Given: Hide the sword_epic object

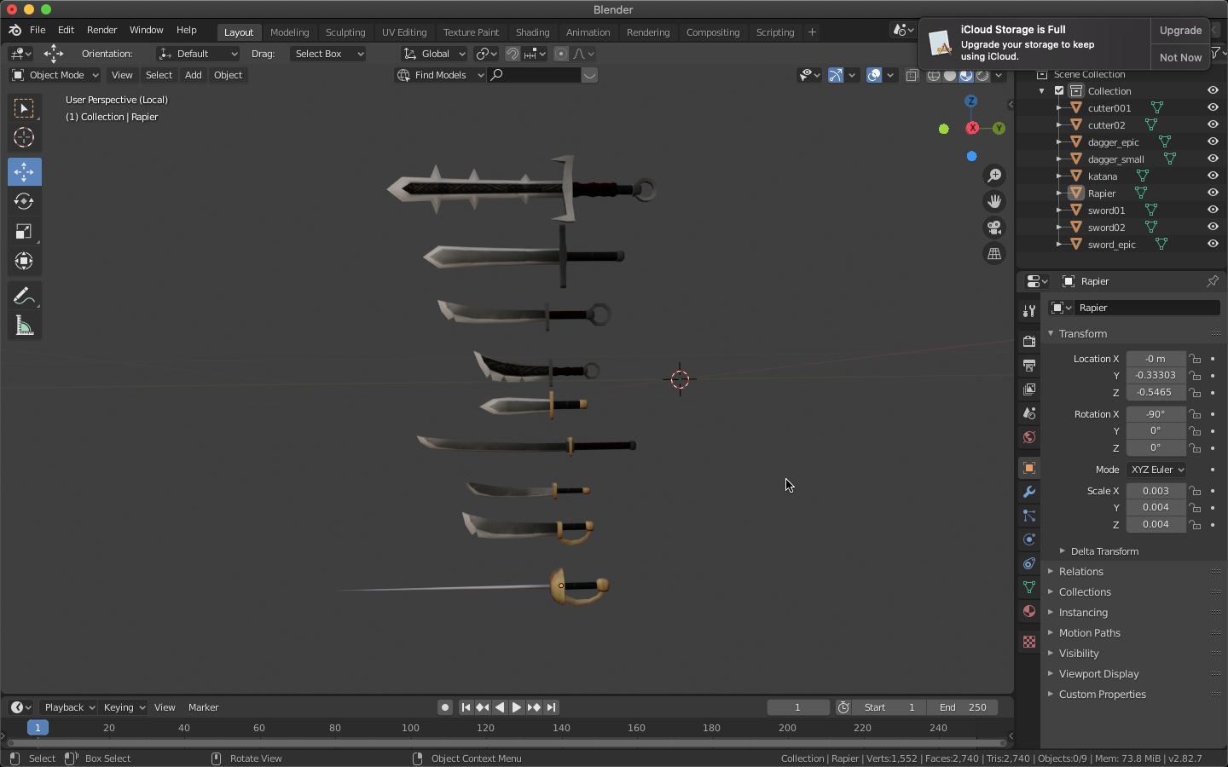Looking at the screenshot, I should [1213, 244].
